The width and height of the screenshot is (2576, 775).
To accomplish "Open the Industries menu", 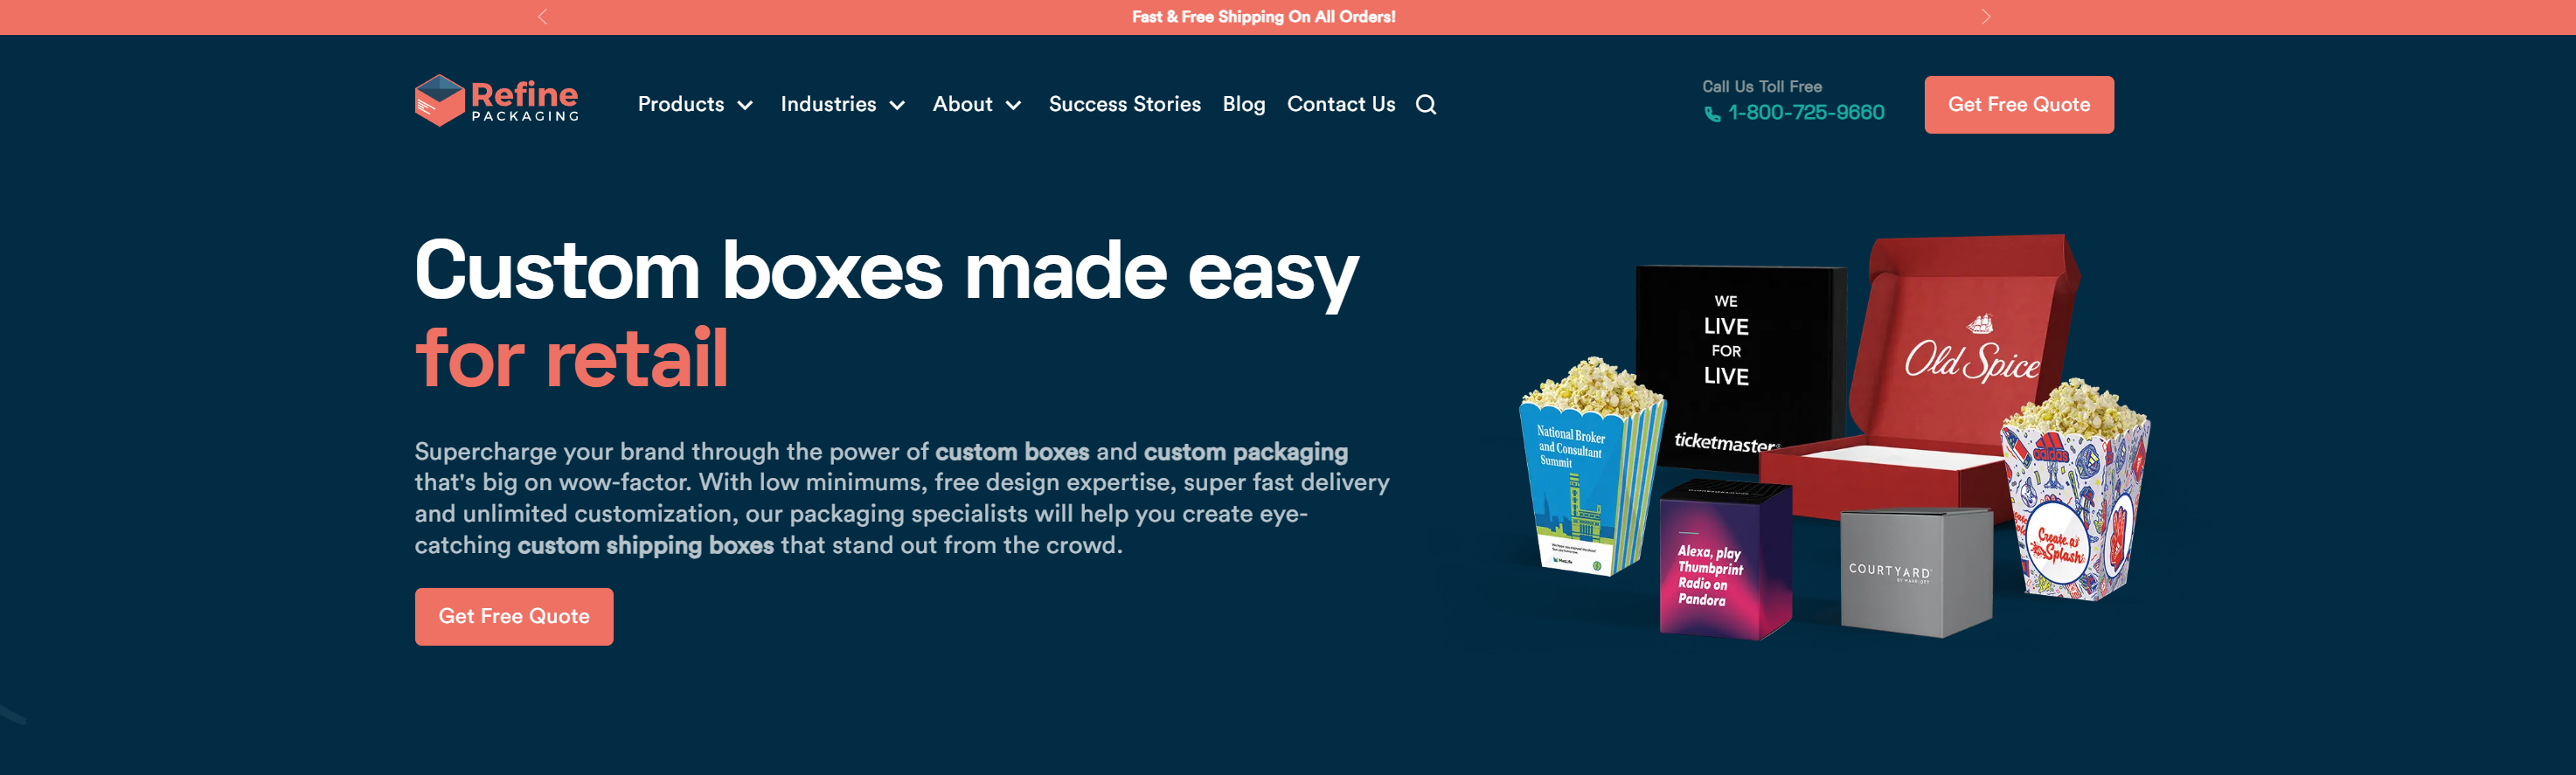I will click(x=828, y=104).
